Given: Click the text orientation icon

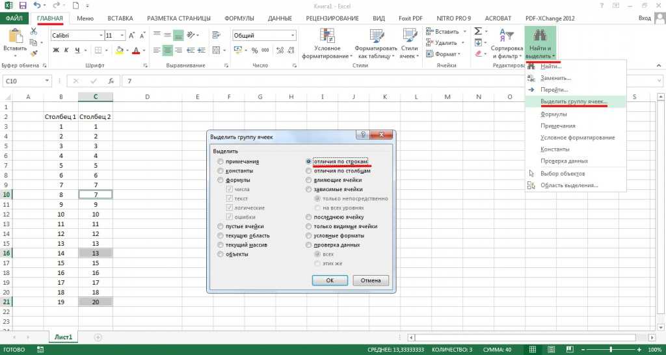Looking at the screenshot, I should [x=191, y=35].
